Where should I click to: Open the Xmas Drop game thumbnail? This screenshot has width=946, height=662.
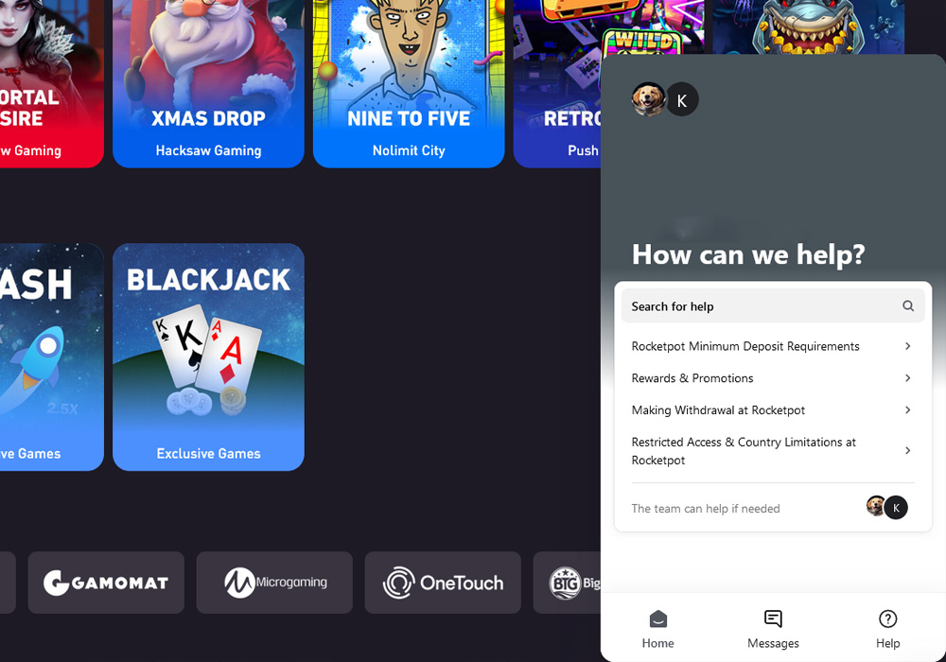click(x=208, y=84)
